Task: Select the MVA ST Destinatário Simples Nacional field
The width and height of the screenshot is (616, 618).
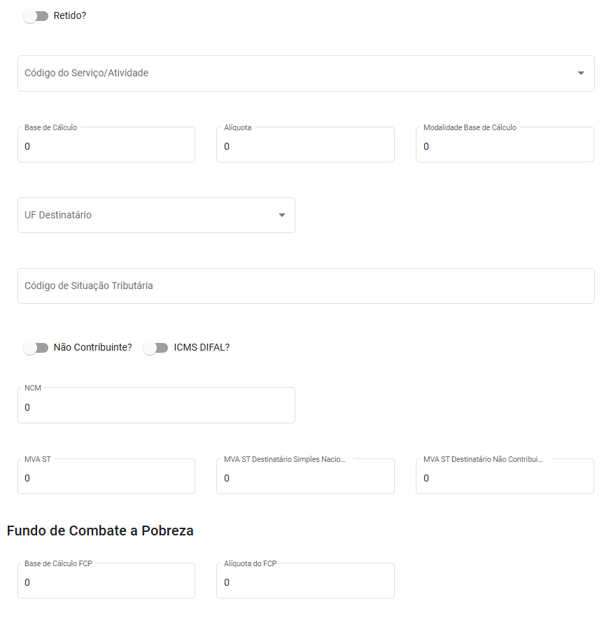Action: click(x=304, y=478)
